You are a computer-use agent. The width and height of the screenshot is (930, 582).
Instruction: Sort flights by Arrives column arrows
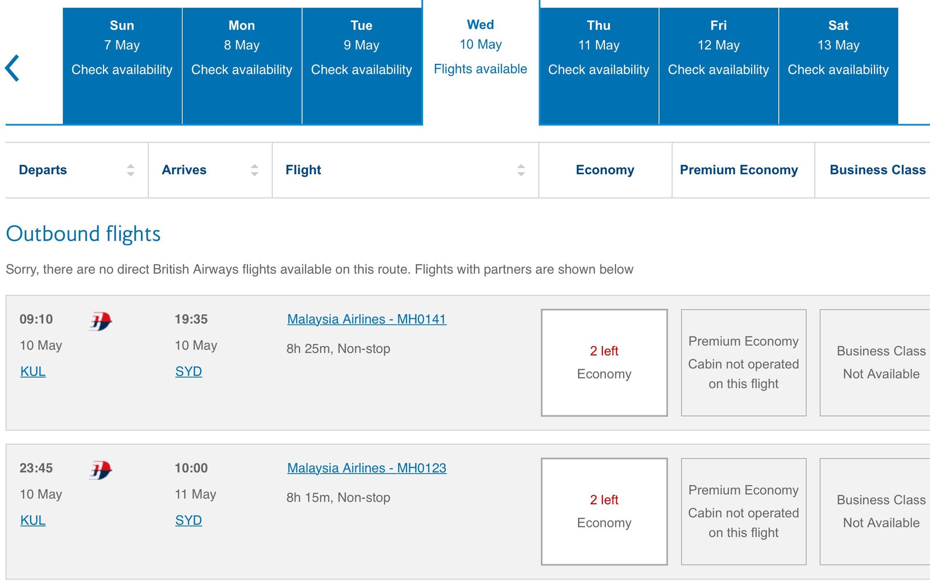pyautogui.click(x=254, y=170)
